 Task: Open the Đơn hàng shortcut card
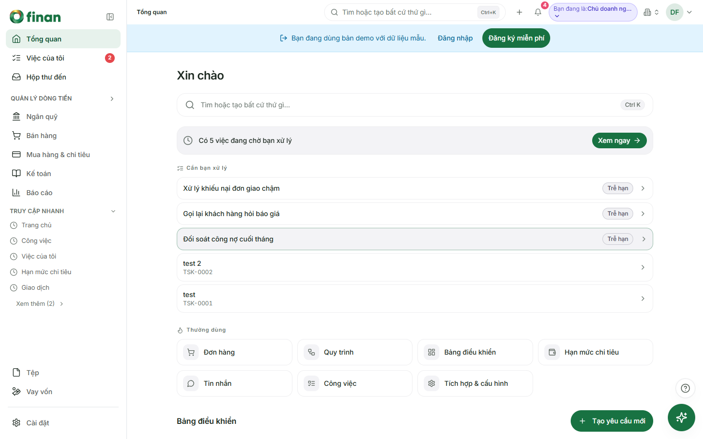click(x=234, y=352)
